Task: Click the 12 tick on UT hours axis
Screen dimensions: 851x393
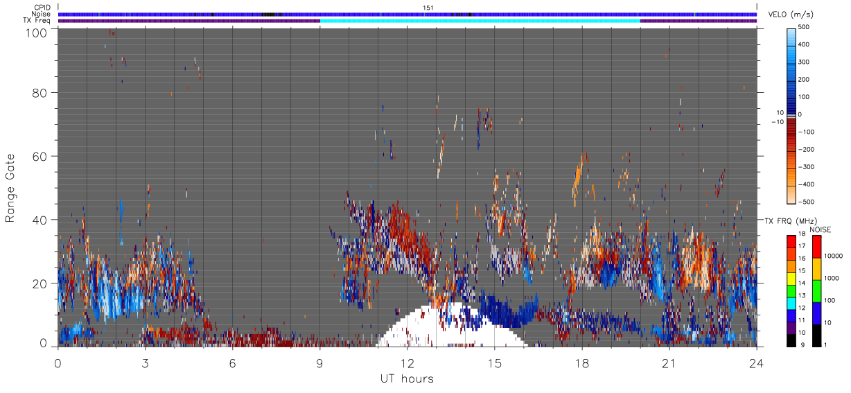Action: tap(407, 363)
